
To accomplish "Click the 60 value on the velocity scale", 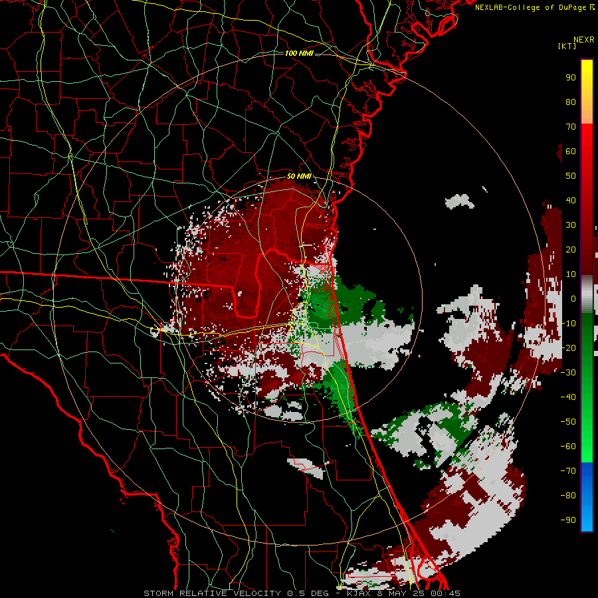I will tap(571, 151).
